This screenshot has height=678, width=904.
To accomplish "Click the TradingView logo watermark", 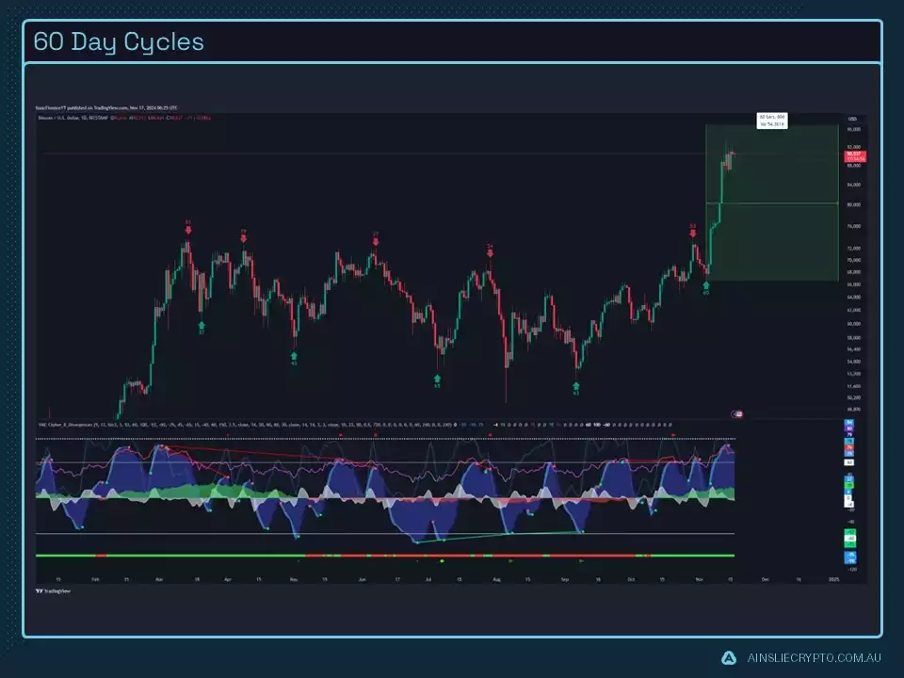I will coord(52,592).
